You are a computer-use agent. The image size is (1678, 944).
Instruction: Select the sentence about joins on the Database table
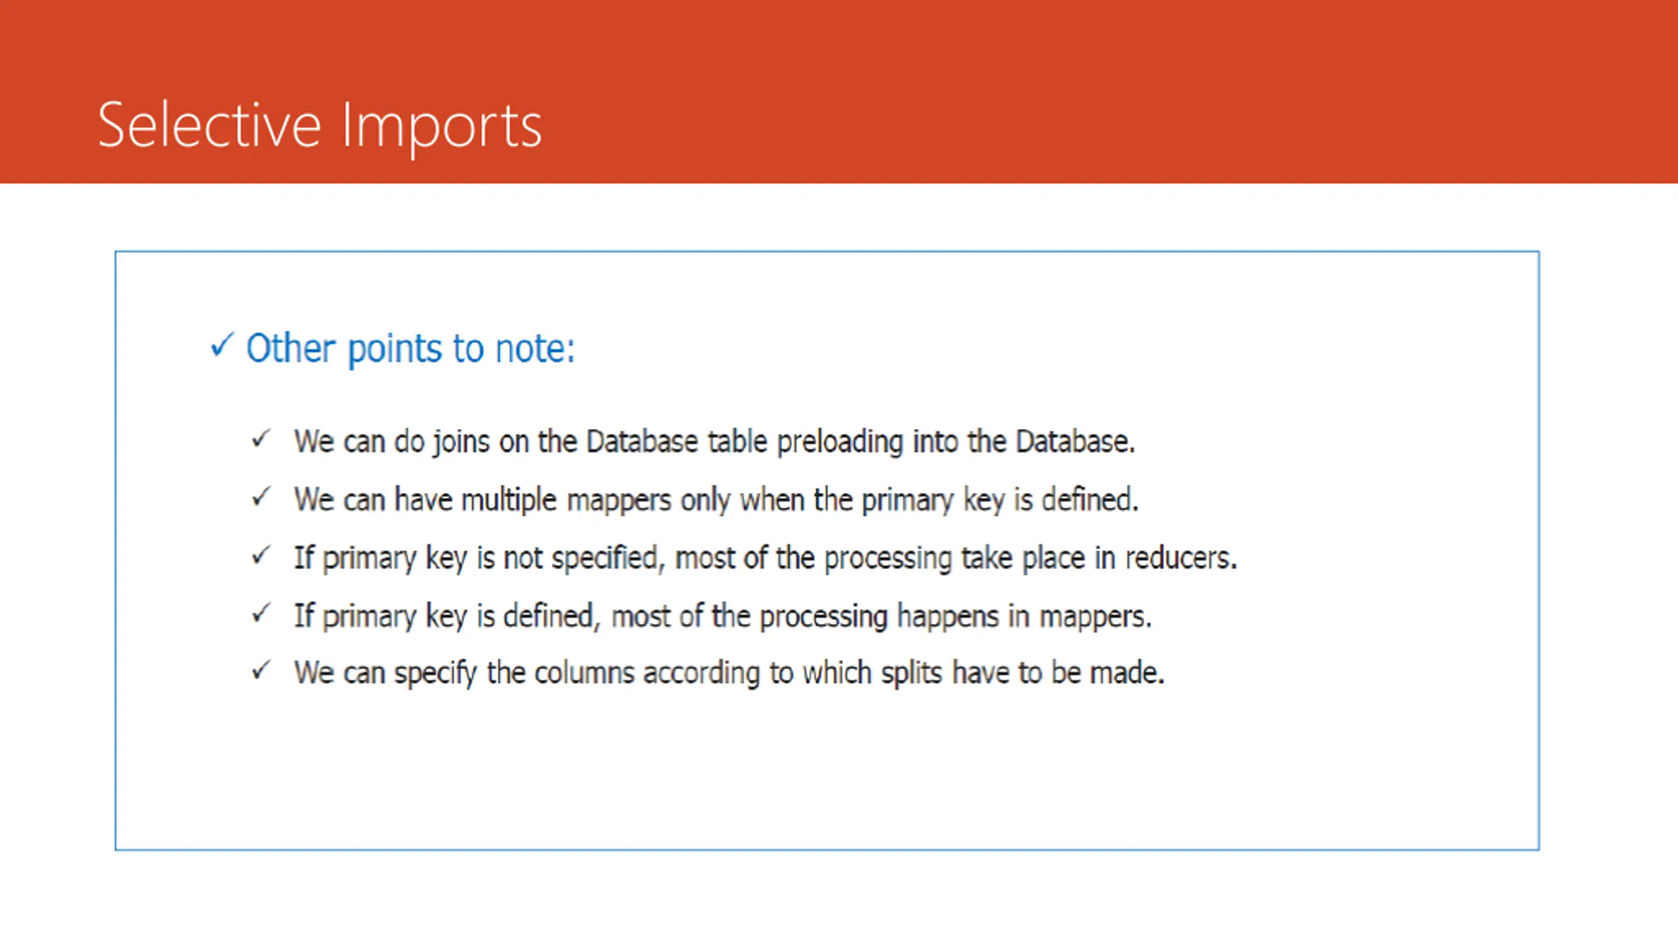[x=714, y=441]
